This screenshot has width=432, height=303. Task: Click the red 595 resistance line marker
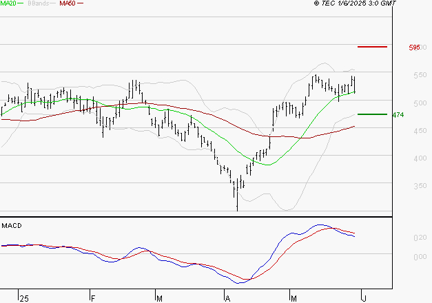(372, 47)
